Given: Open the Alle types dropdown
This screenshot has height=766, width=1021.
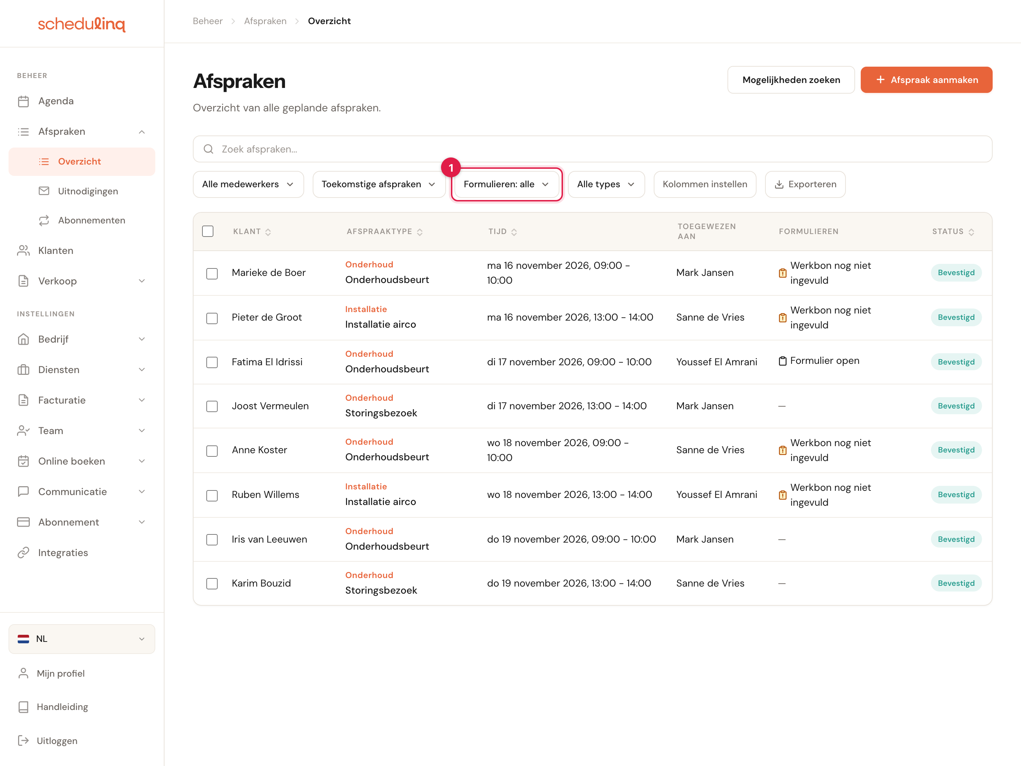Looking at the screenshot, I should pos(606,184).
